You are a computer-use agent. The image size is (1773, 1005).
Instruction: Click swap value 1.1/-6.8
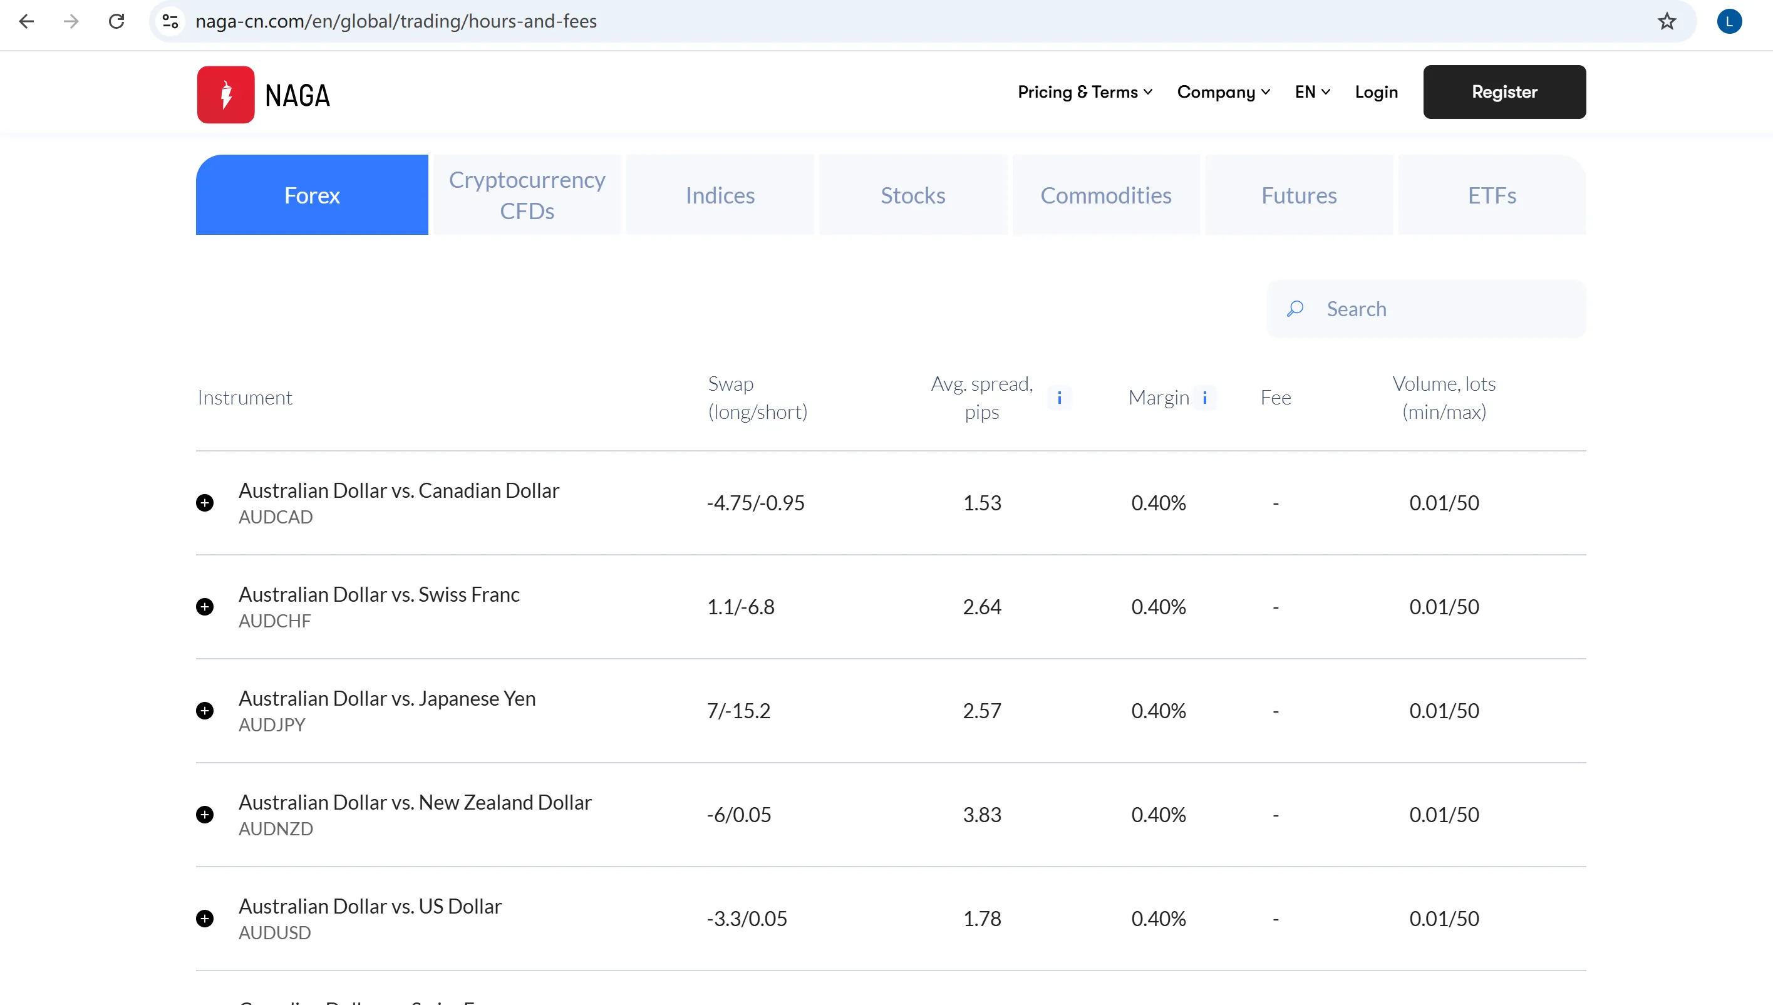[x=740, y=607]
